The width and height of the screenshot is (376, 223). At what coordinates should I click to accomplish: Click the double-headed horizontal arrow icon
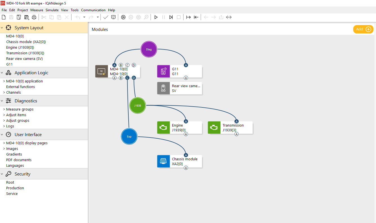[x=229, y=17]
